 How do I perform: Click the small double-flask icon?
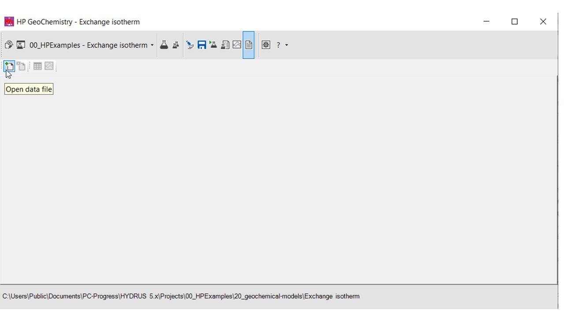175,45
